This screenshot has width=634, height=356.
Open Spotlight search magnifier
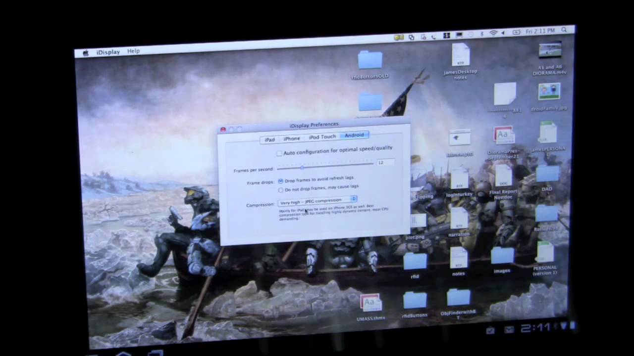pos(564,30)
